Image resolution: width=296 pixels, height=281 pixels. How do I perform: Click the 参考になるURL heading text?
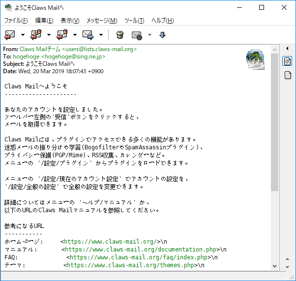(24, 226)
